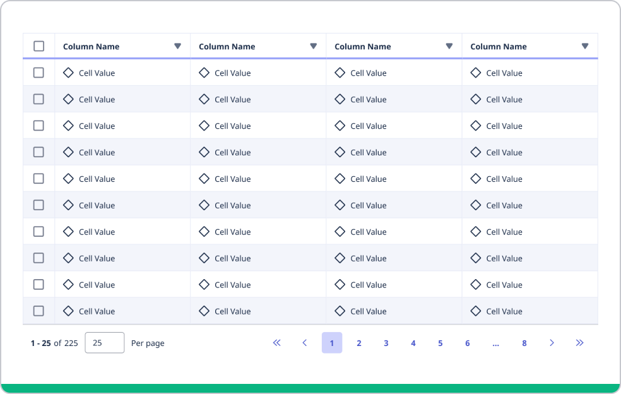
Task: Click the second Column Name header text
Action: coord(227,46)
